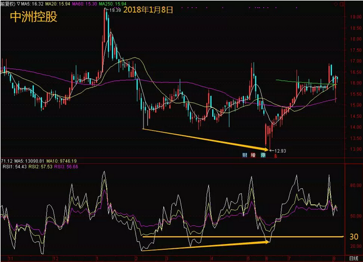Click the 前复权 adjustment label
The height and width of the screenshot is (262, 363).
[7, 3]
